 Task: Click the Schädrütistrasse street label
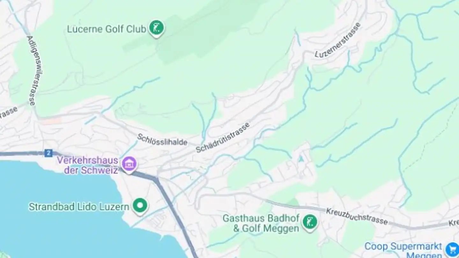pos(222,138)
